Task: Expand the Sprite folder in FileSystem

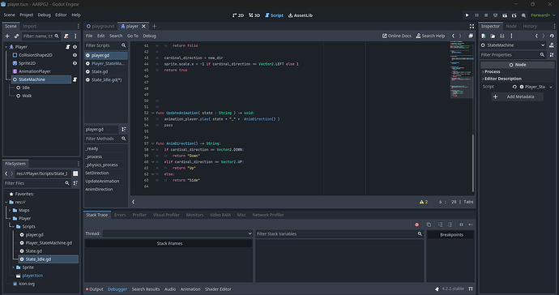Action: [13, 267]
